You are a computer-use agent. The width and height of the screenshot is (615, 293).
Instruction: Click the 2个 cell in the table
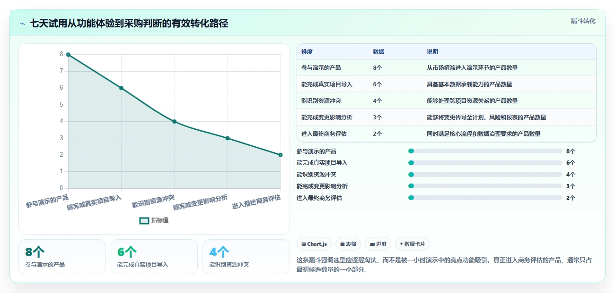(x=378, y=134)
